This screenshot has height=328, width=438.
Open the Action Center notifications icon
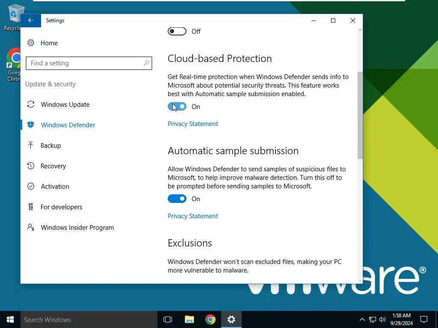[424, 319]
